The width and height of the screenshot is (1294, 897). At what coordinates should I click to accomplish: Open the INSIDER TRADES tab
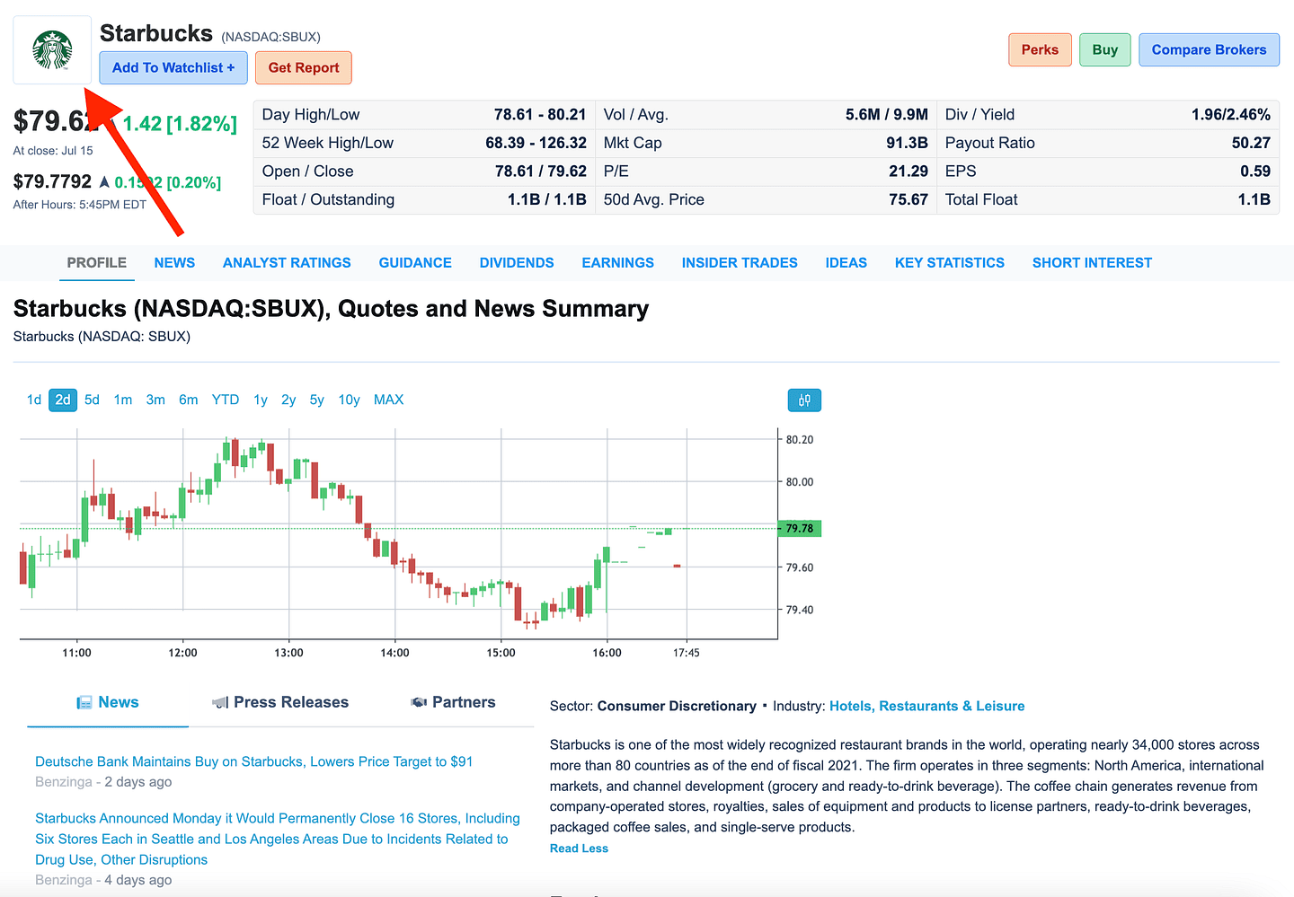pyautogui.click(x=740, y=262)
